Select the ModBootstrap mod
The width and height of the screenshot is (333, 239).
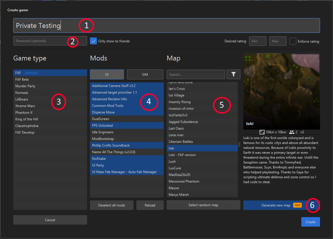pyautogui.click(x=127, y=139)
